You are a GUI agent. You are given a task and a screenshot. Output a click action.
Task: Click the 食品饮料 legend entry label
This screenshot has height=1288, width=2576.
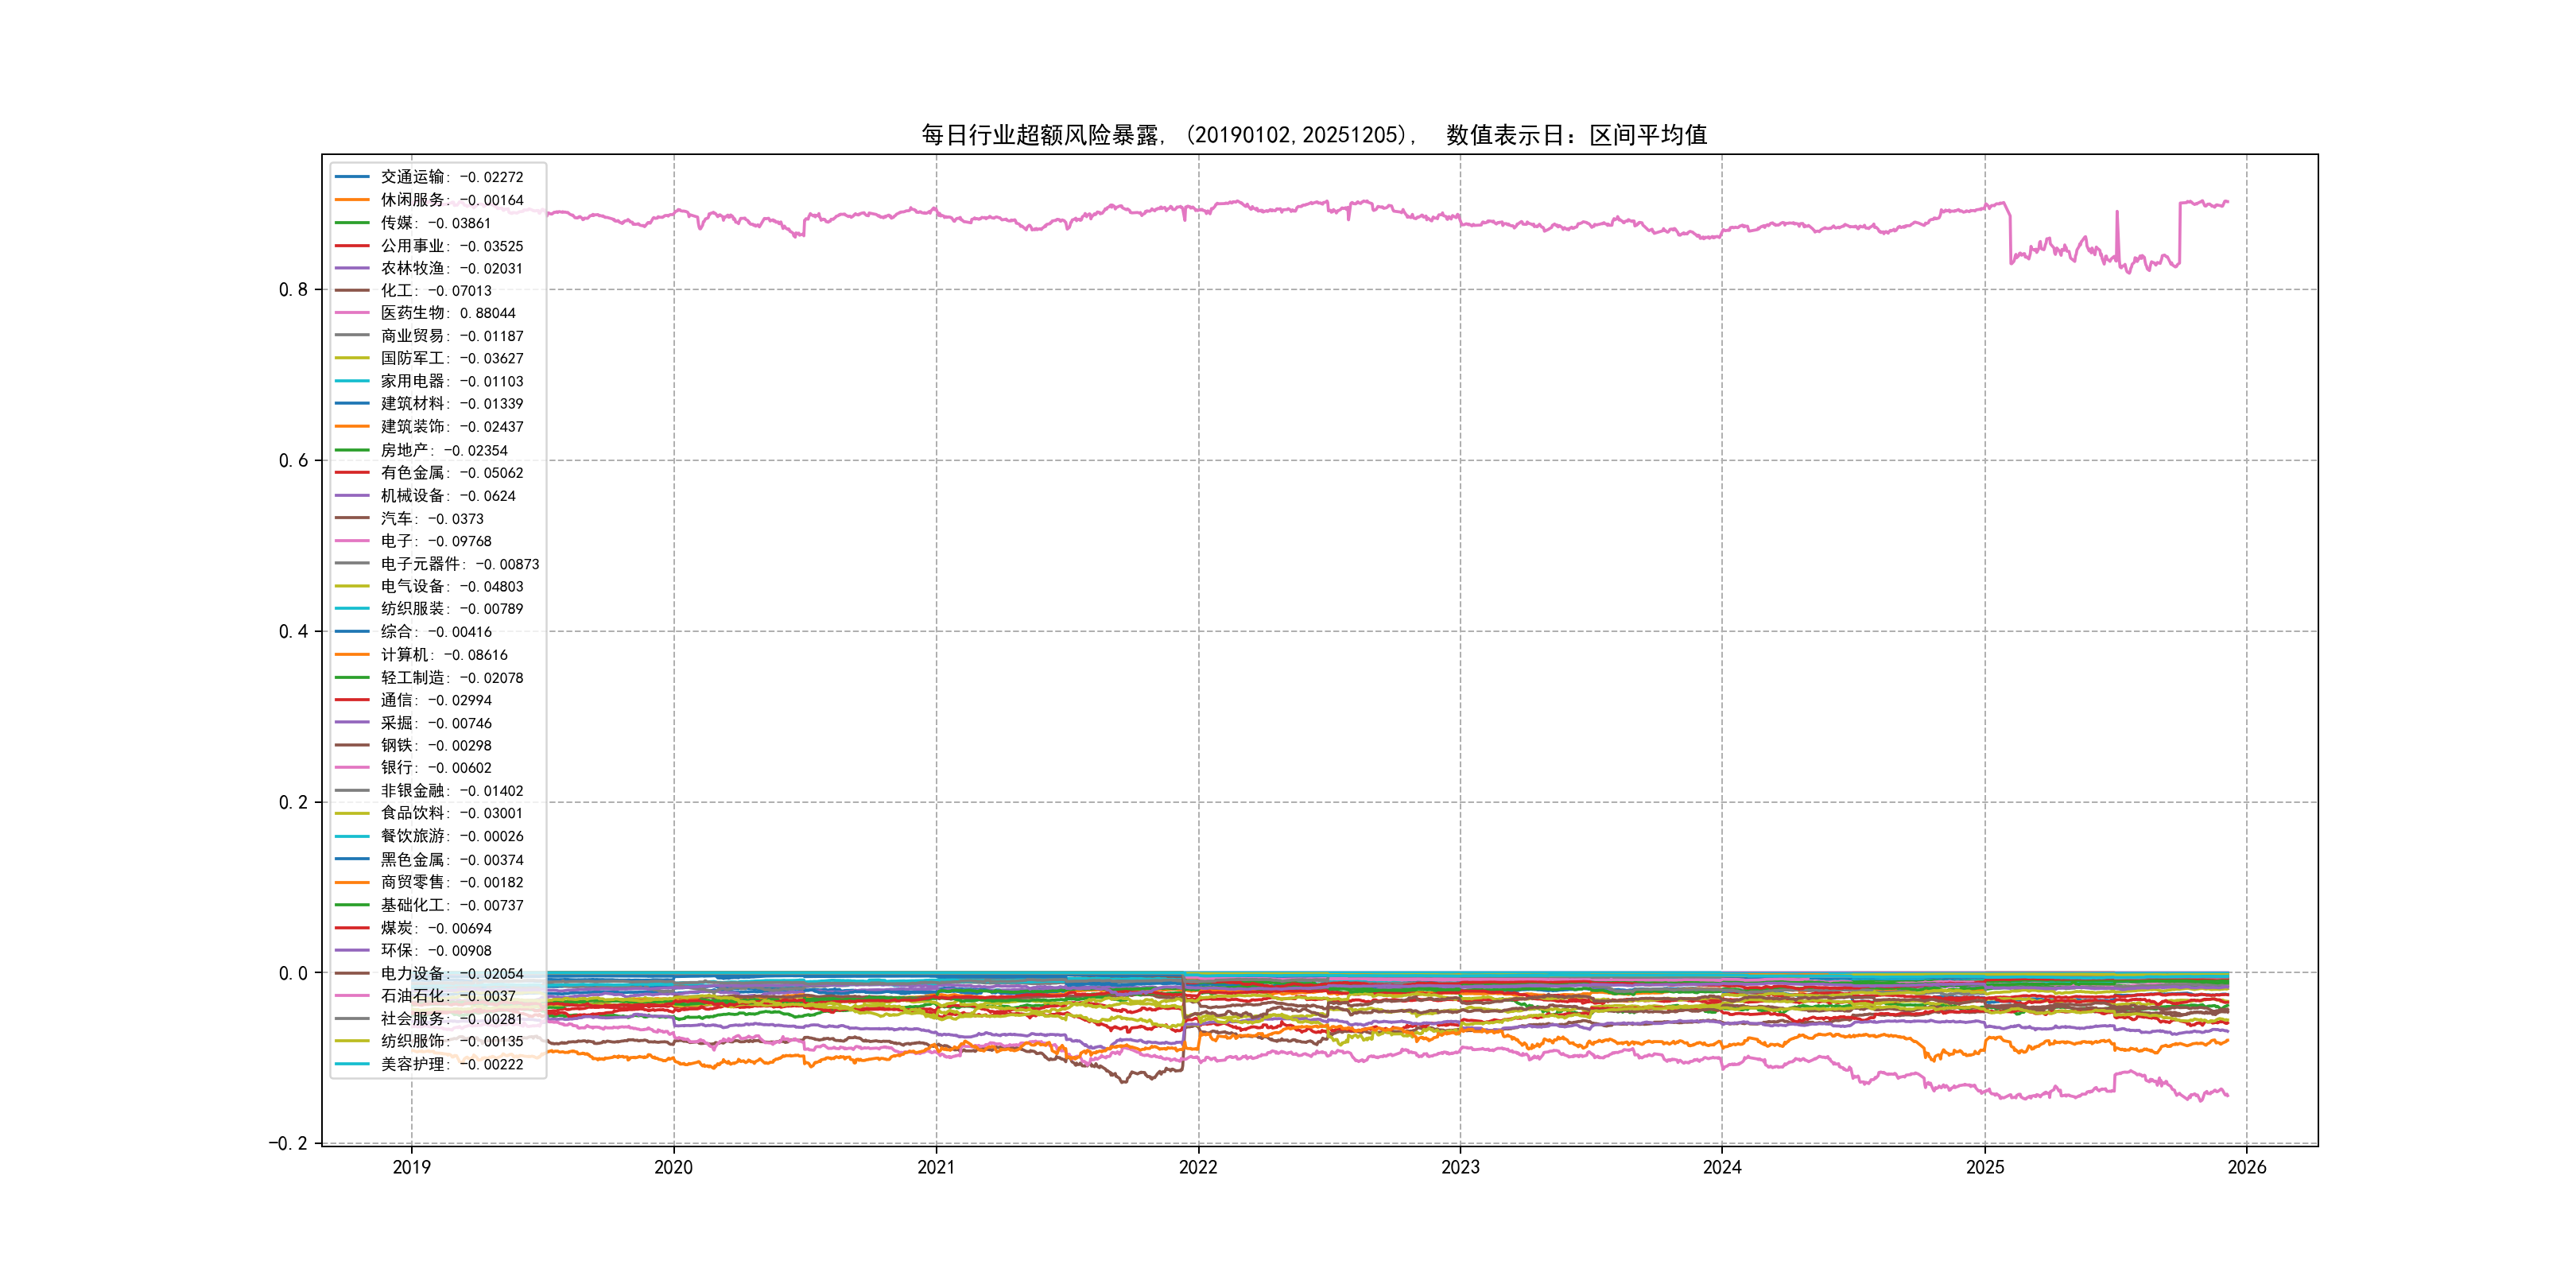(x=451, y=813)
